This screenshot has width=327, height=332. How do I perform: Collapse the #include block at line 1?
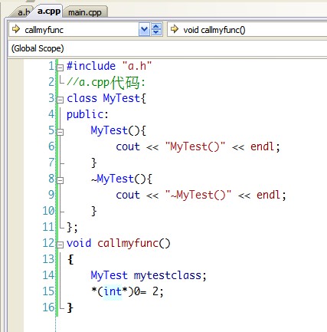(60, 67)
